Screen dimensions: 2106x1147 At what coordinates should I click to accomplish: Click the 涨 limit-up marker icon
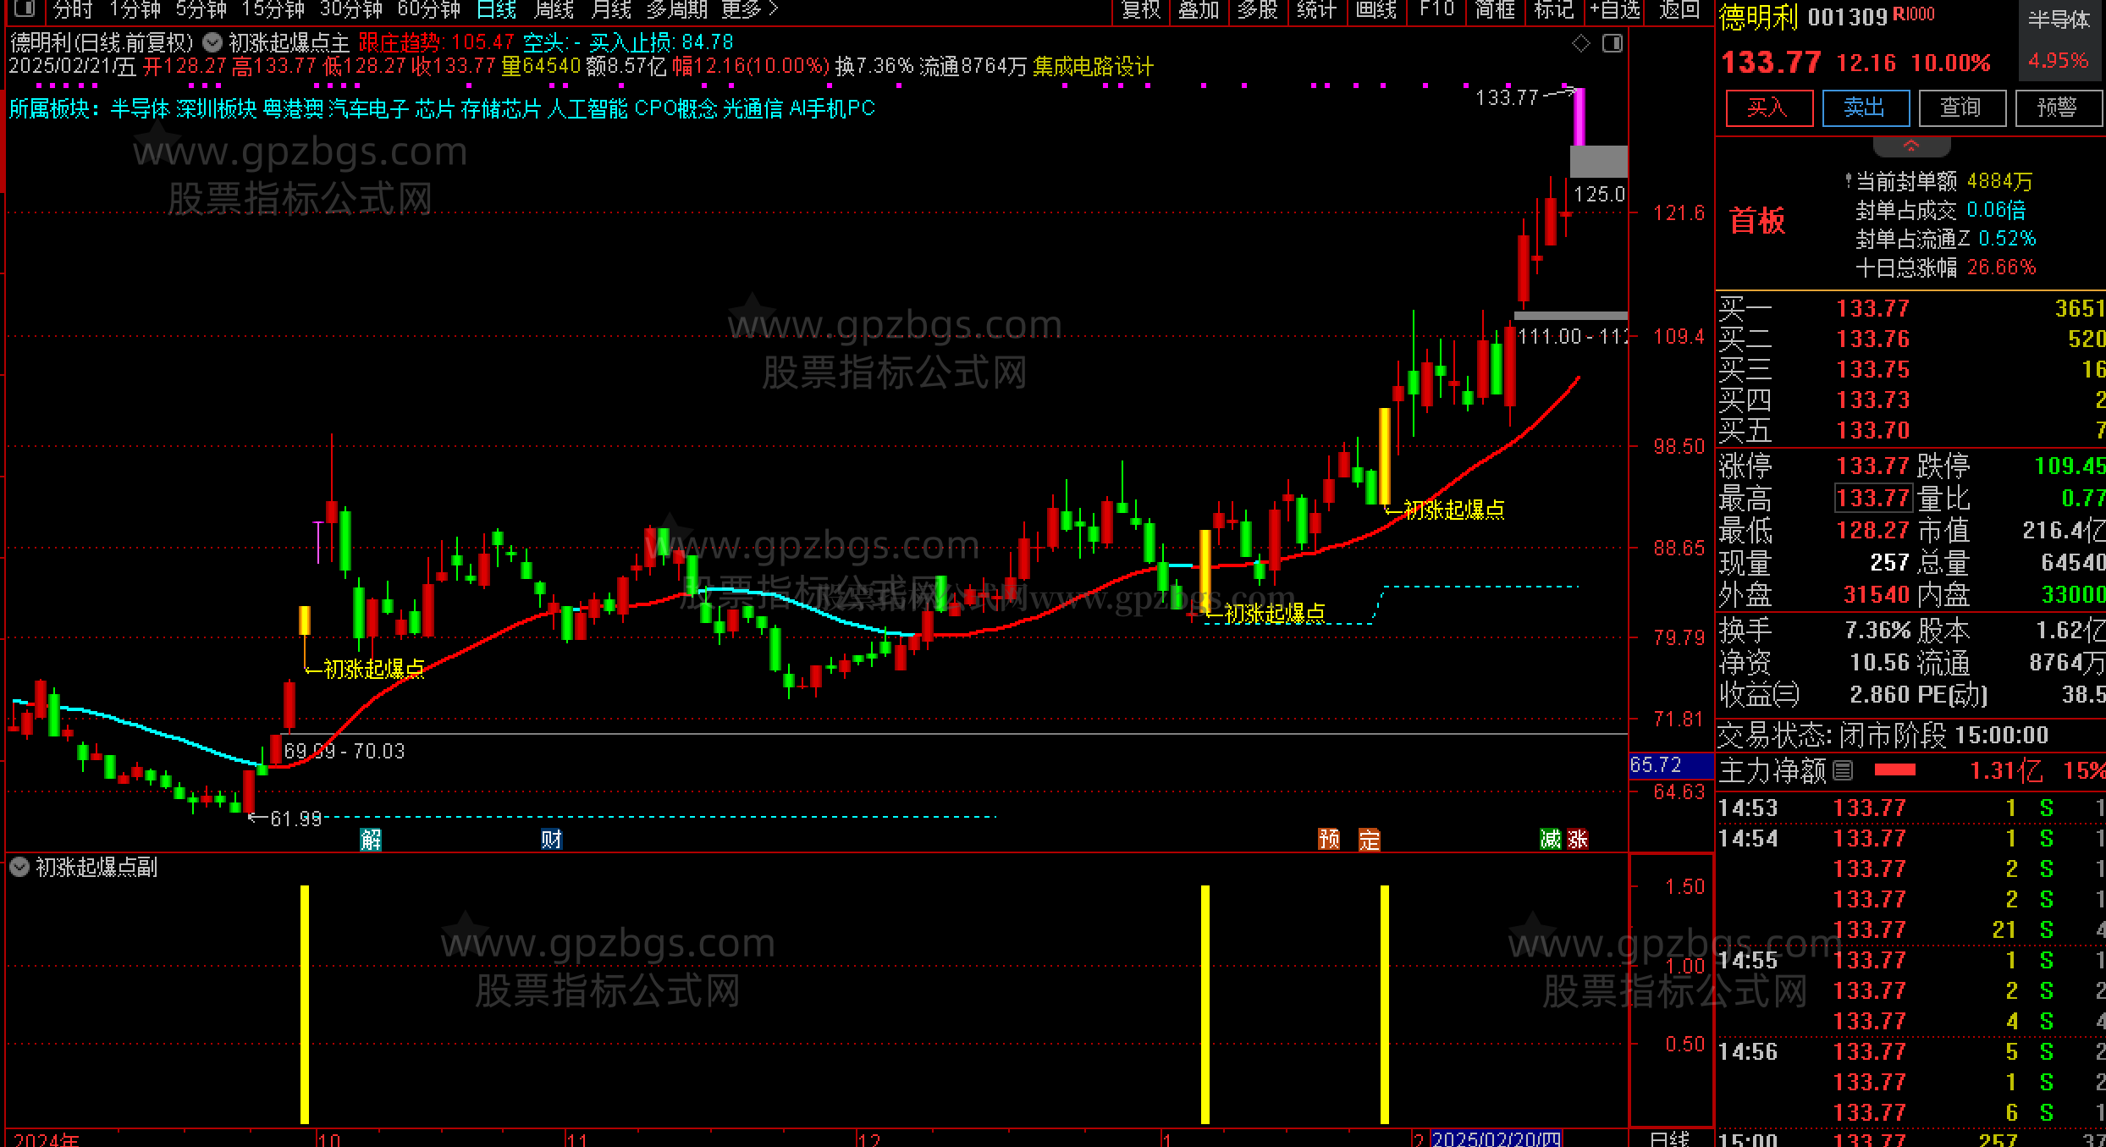coord(1577,839)
